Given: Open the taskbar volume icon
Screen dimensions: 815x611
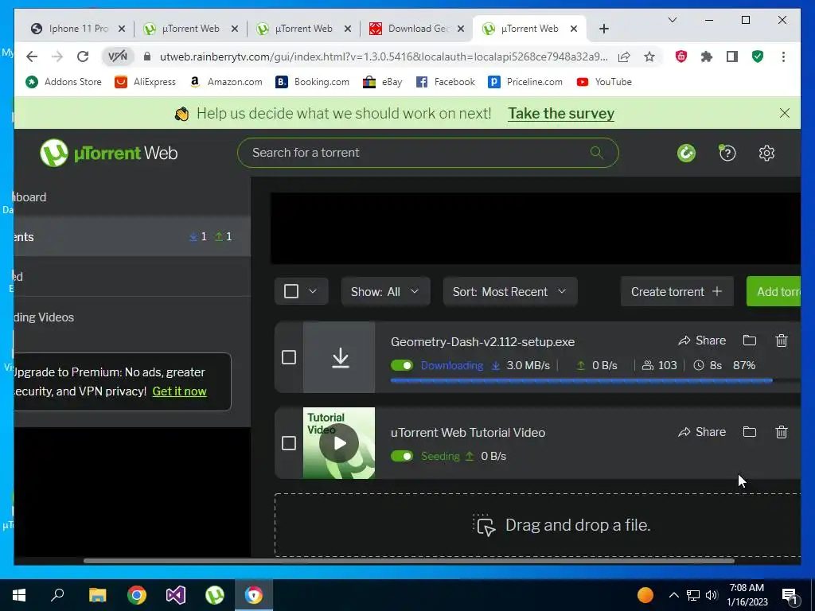Looking at the screenshot, I should pos(712,595).
